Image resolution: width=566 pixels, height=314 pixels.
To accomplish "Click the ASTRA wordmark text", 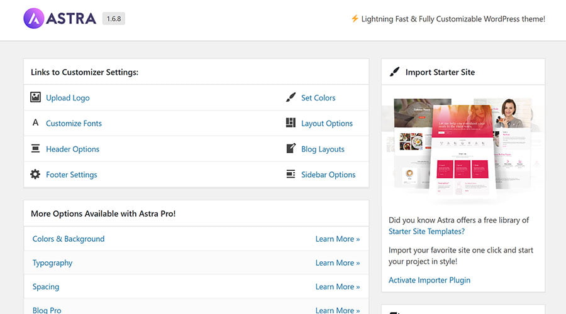I will click(71, 18).
